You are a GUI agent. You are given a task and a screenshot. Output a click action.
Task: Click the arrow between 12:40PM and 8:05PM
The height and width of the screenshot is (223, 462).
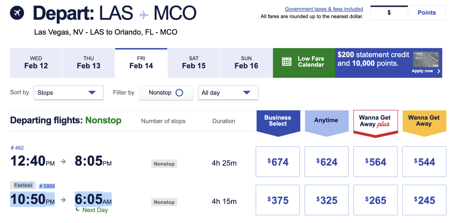(64, 162)
